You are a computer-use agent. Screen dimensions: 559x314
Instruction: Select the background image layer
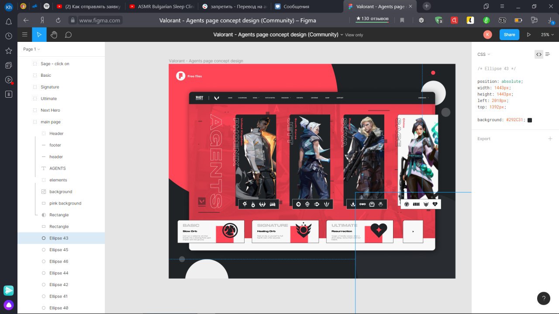point(61,191)
